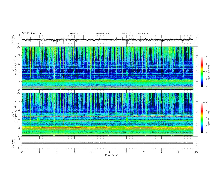Click the "10" tick on the time axis
This screenshot has width=221, height=171.
click(x=196, y=152)
